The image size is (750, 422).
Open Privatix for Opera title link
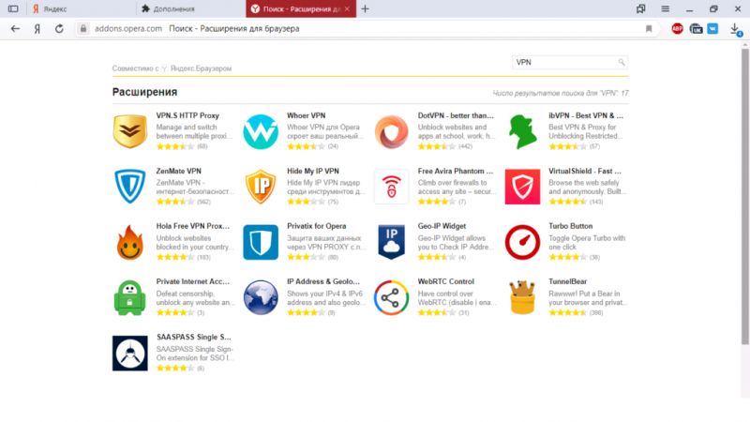tap(317, 226)
